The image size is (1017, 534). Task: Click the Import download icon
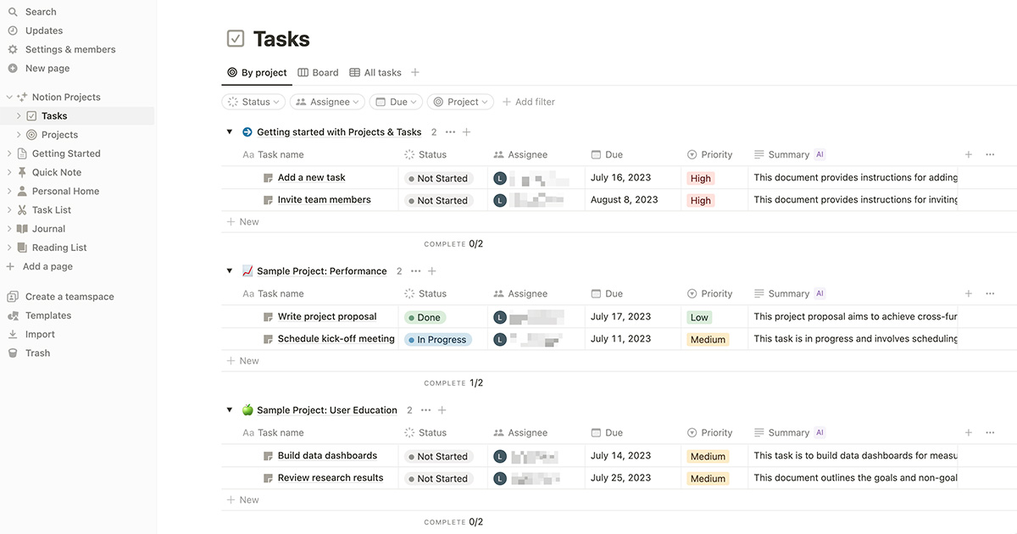tap(13, 334)
